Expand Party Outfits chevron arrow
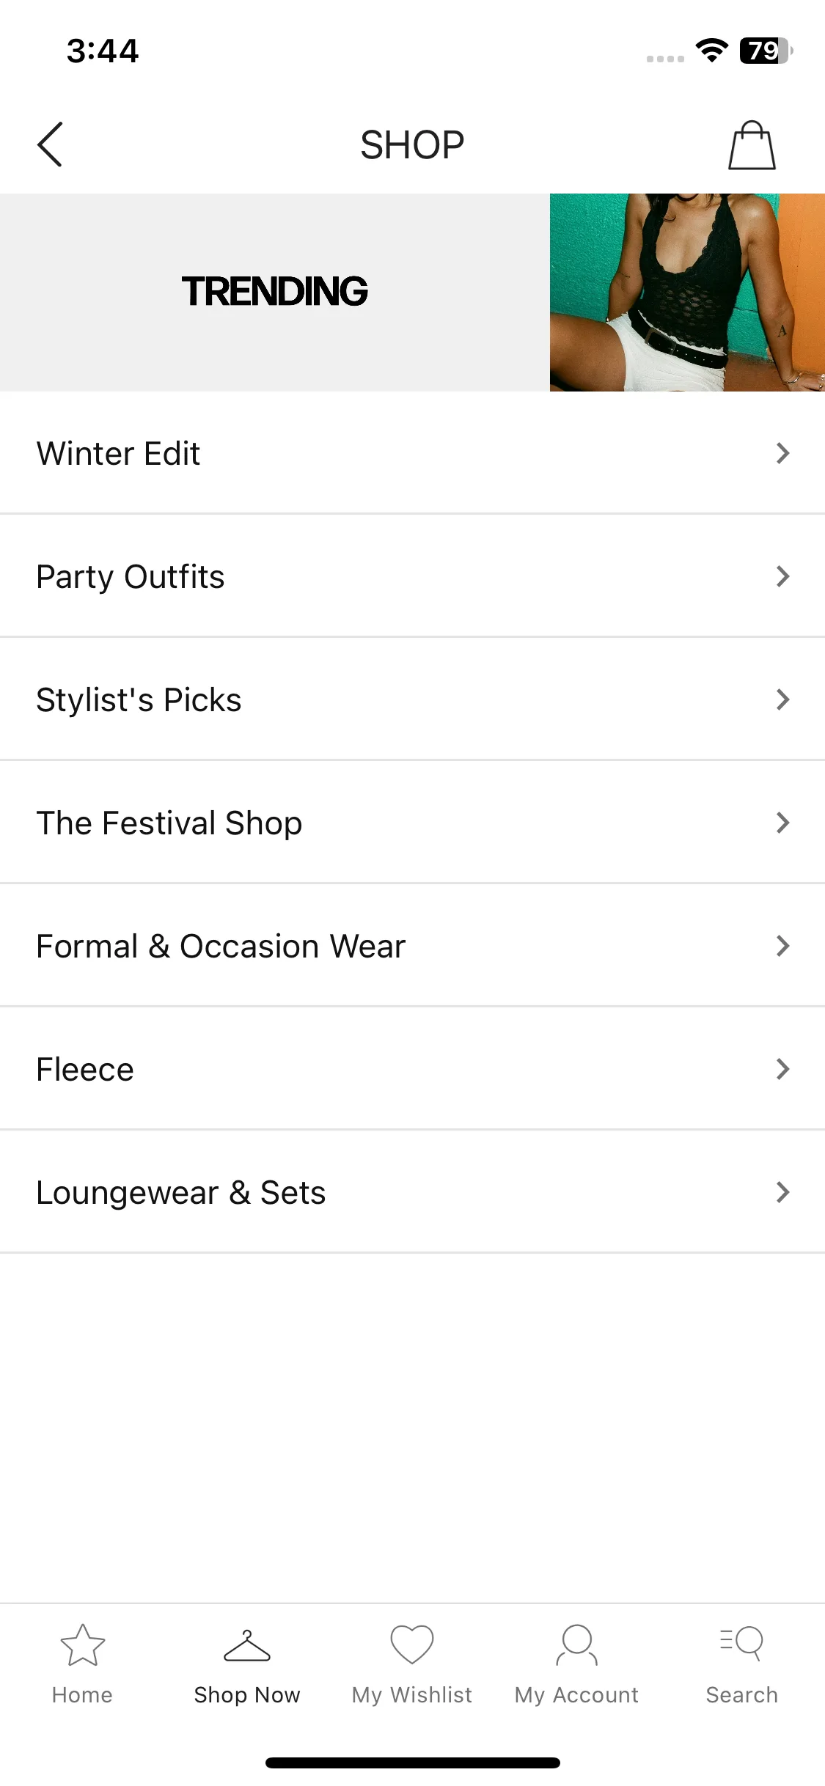The image size is (825, 1786). [782, 576]
